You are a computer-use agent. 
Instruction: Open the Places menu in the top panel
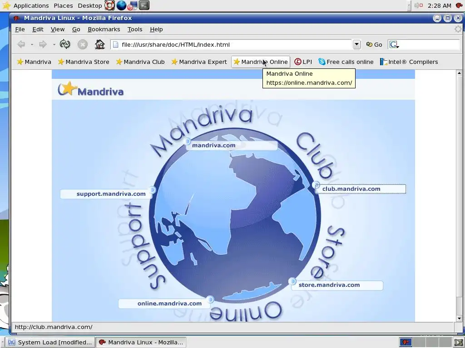63,5
